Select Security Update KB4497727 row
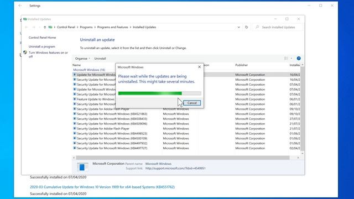The height and width of the screenshot is (199, 354). [186, 148]
